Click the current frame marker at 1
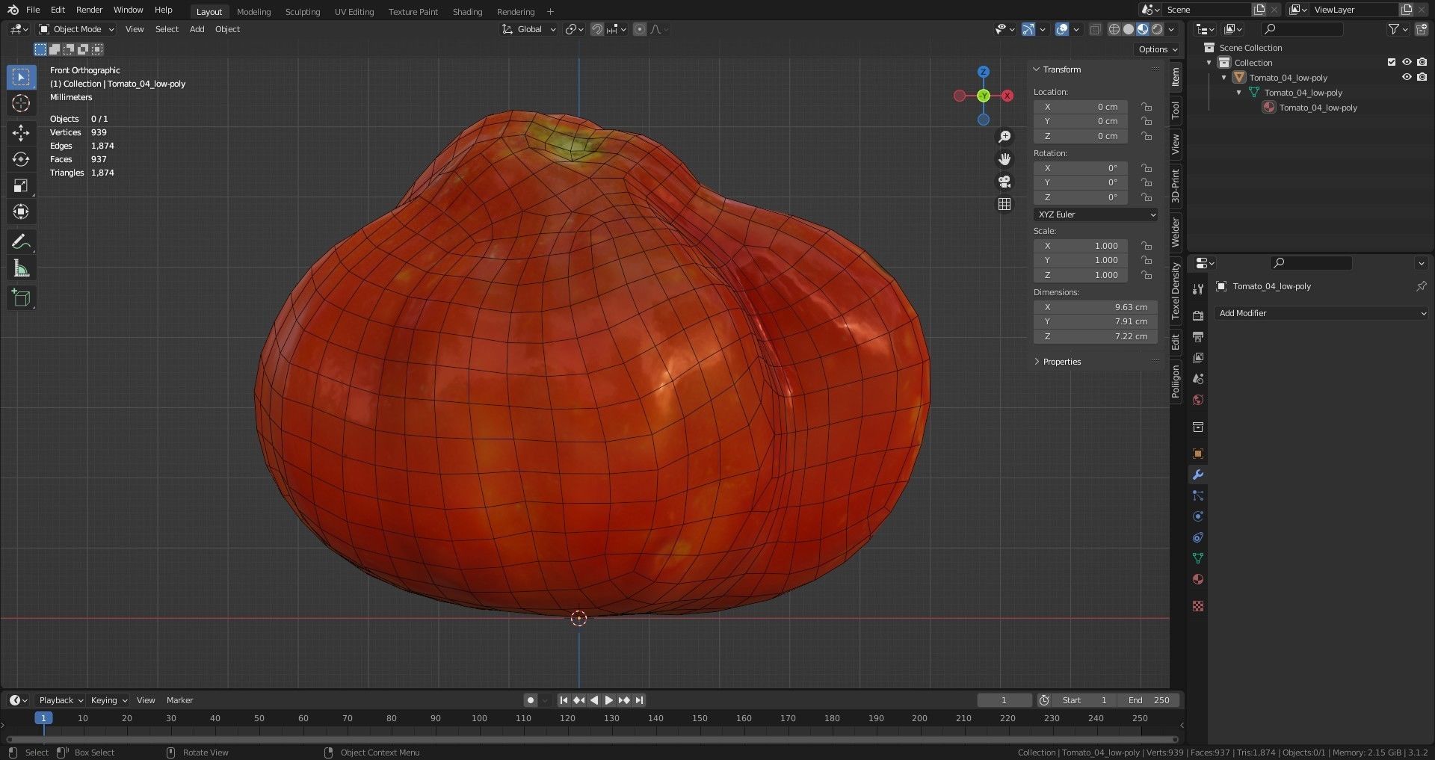1435x760 pixels. [43, 718]
